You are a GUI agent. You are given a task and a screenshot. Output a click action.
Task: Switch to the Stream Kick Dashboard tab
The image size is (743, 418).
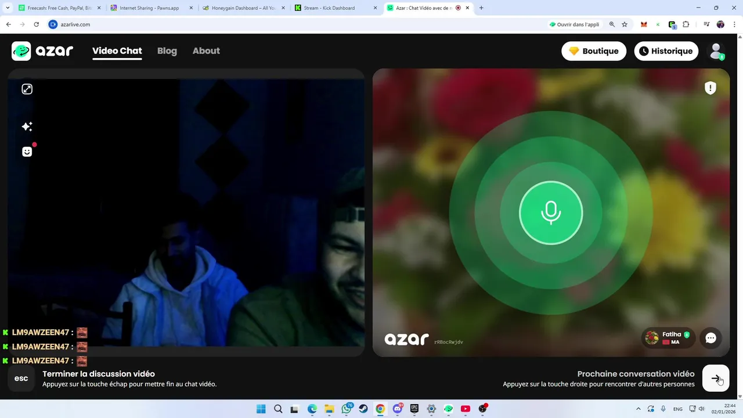click(336, 8)
